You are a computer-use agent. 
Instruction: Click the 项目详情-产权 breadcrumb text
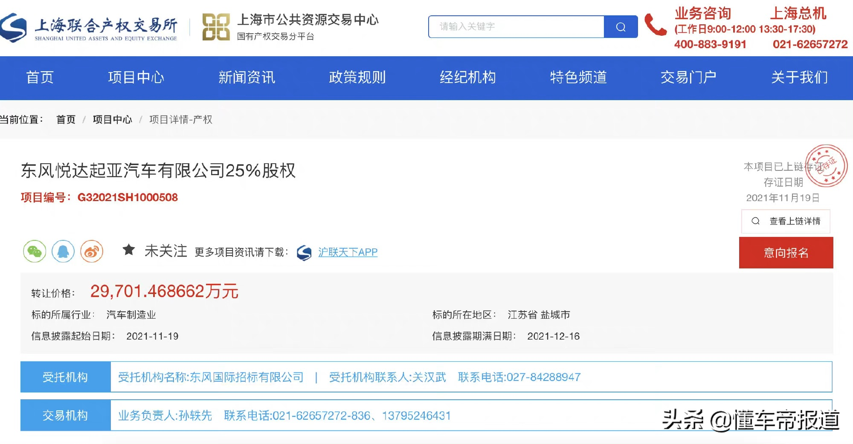[181, 120]
